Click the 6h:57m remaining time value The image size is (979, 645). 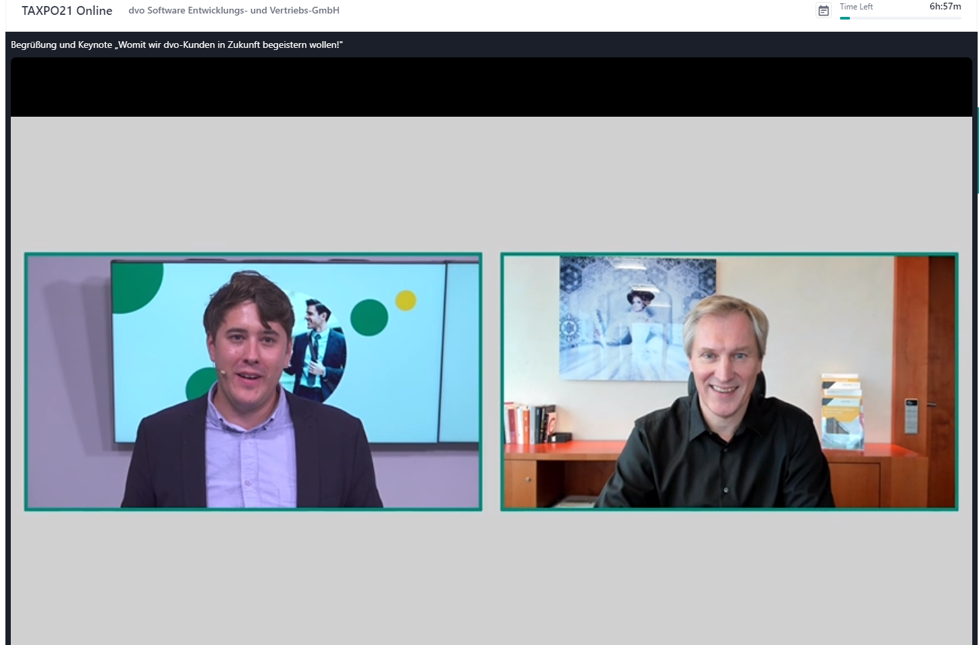pos(945,7)
